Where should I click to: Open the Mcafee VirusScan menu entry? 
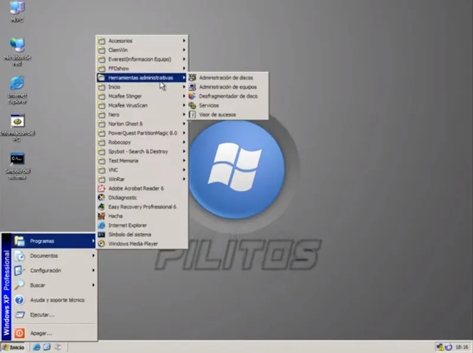tap(142, 106)
